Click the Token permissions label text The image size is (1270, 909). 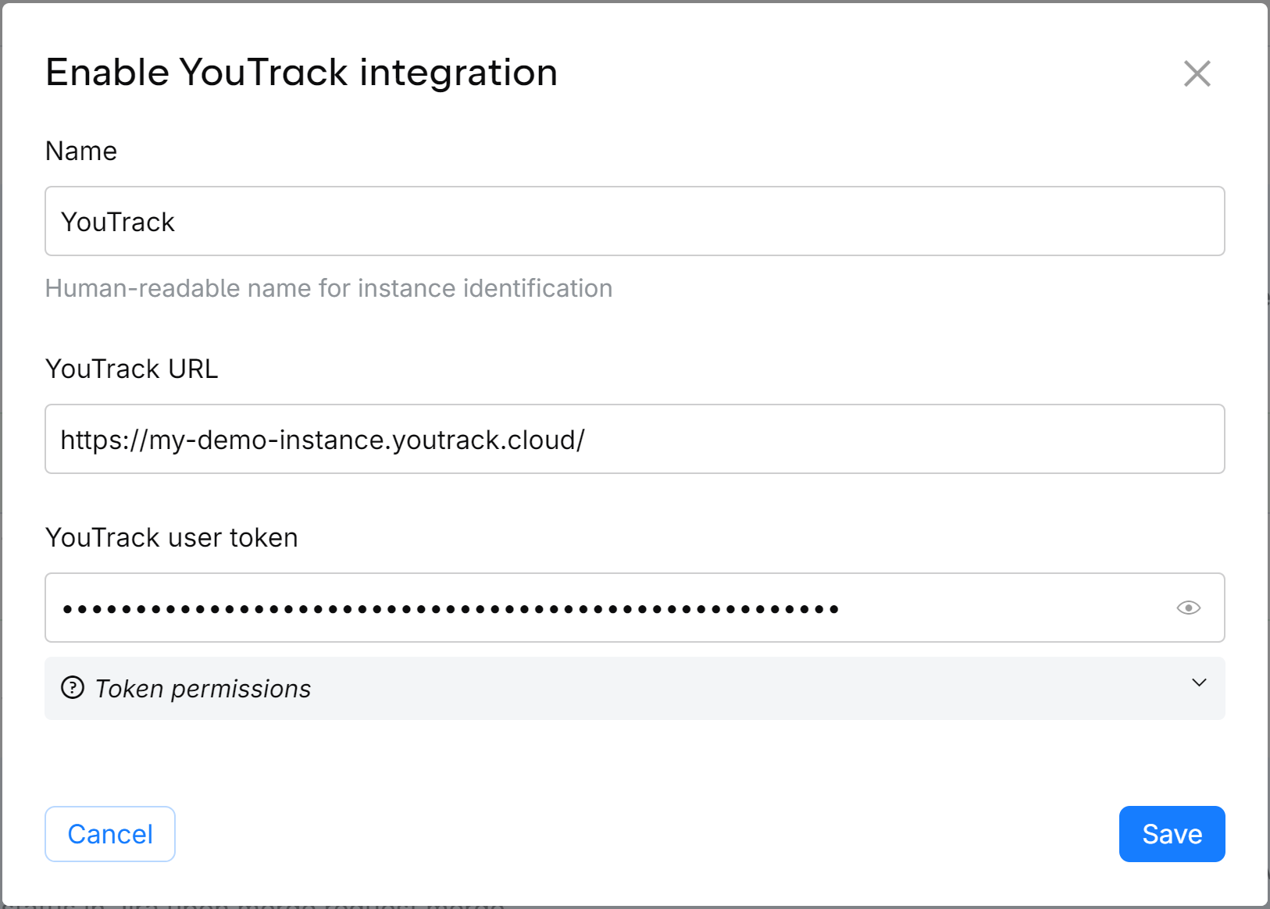click(203, 689)
